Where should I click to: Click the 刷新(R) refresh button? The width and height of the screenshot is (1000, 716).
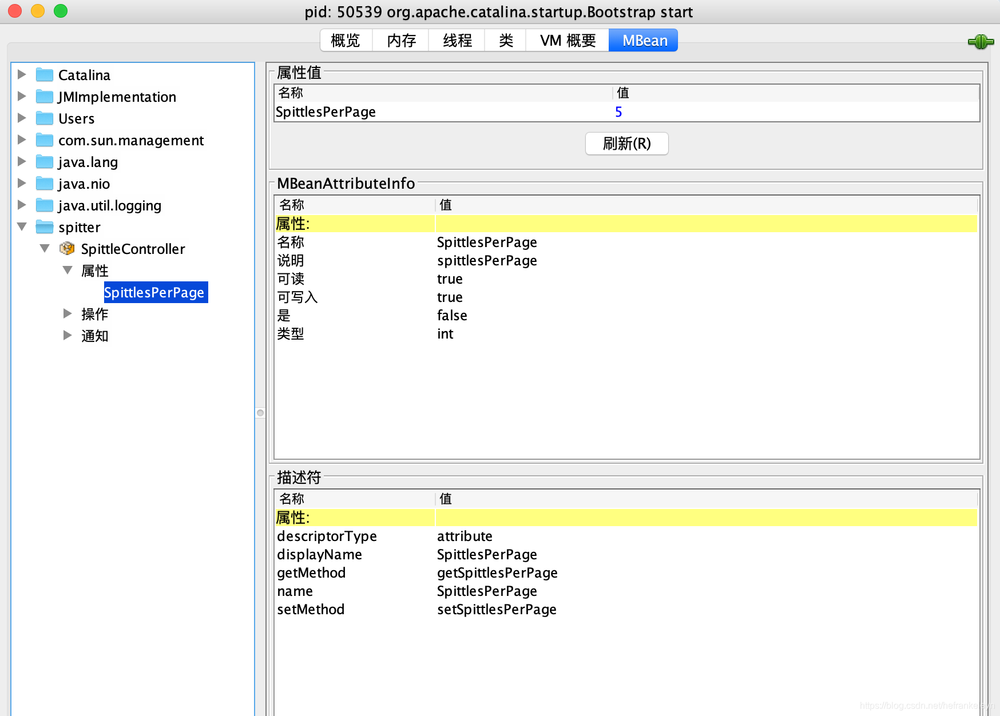[x=627, y=144]
